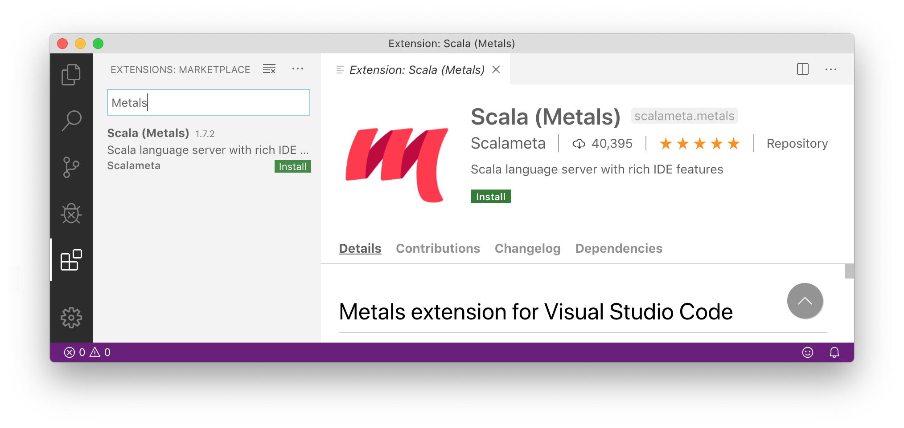The width and height of the screenshot is (904, 428).
Task: Open editor more actions ellipsis menu
Action: click(x=831, y=69)
